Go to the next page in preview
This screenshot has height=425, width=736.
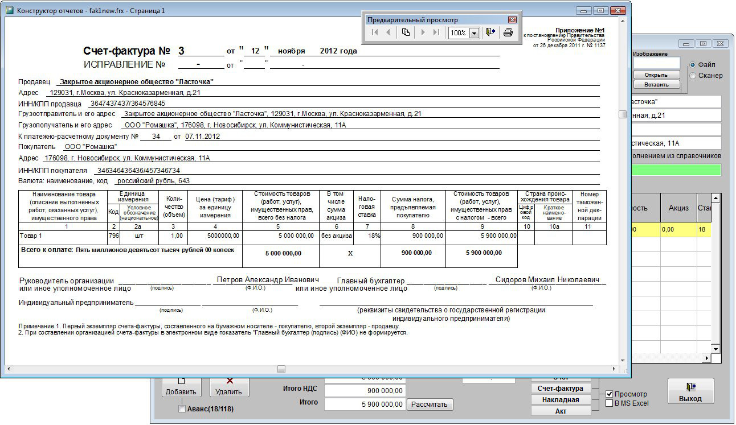[423, 32]
